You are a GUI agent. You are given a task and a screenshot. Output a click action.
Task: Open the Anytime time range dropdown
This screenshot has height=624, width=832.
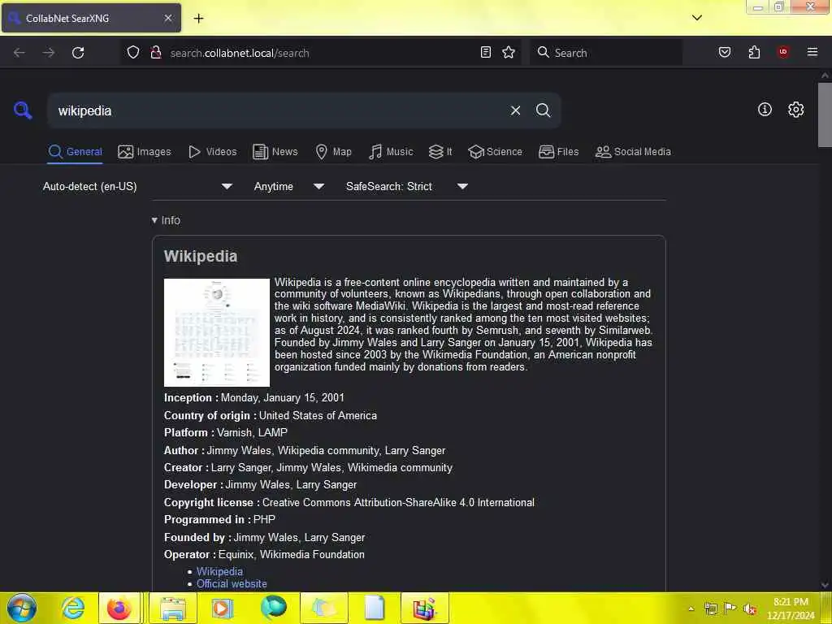coord(289,186)
